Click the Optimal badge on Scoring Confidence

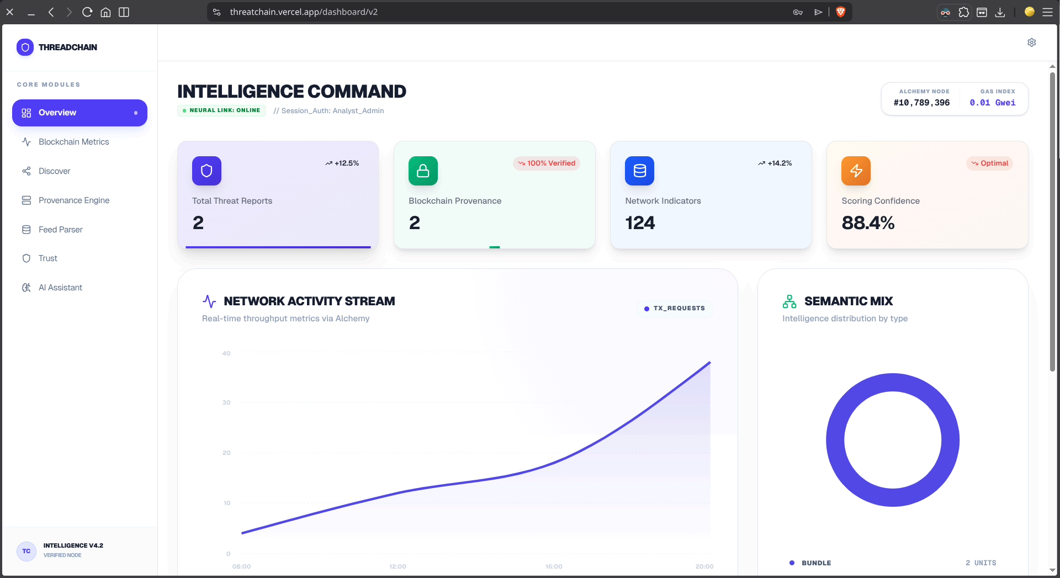990,163
